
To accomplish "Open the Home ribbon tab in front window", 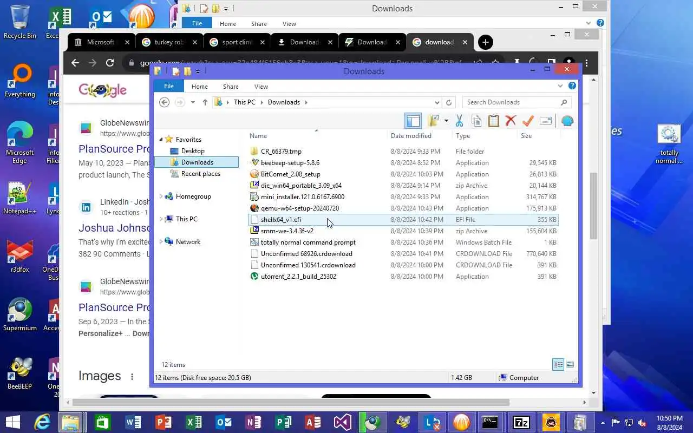I will tap(199, 87).
